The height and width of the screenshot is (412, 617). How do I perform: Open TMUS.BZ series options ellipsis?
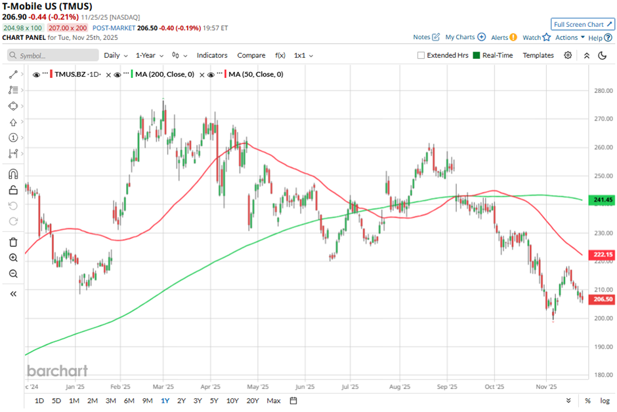tap(45, 73)
